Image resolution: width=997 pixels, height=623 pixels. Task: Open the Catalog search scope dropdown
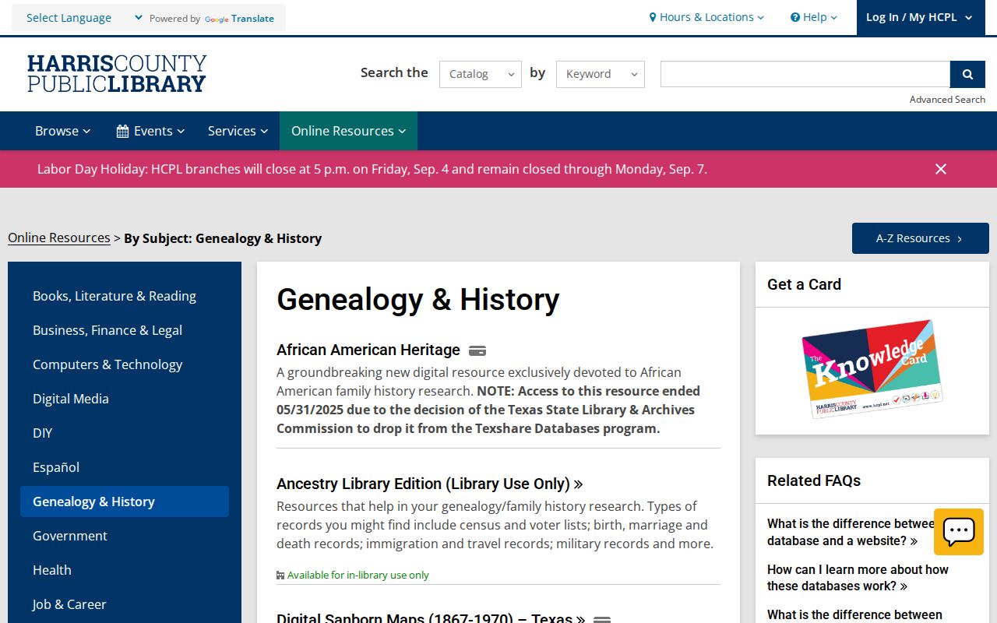tap(481, 74)
